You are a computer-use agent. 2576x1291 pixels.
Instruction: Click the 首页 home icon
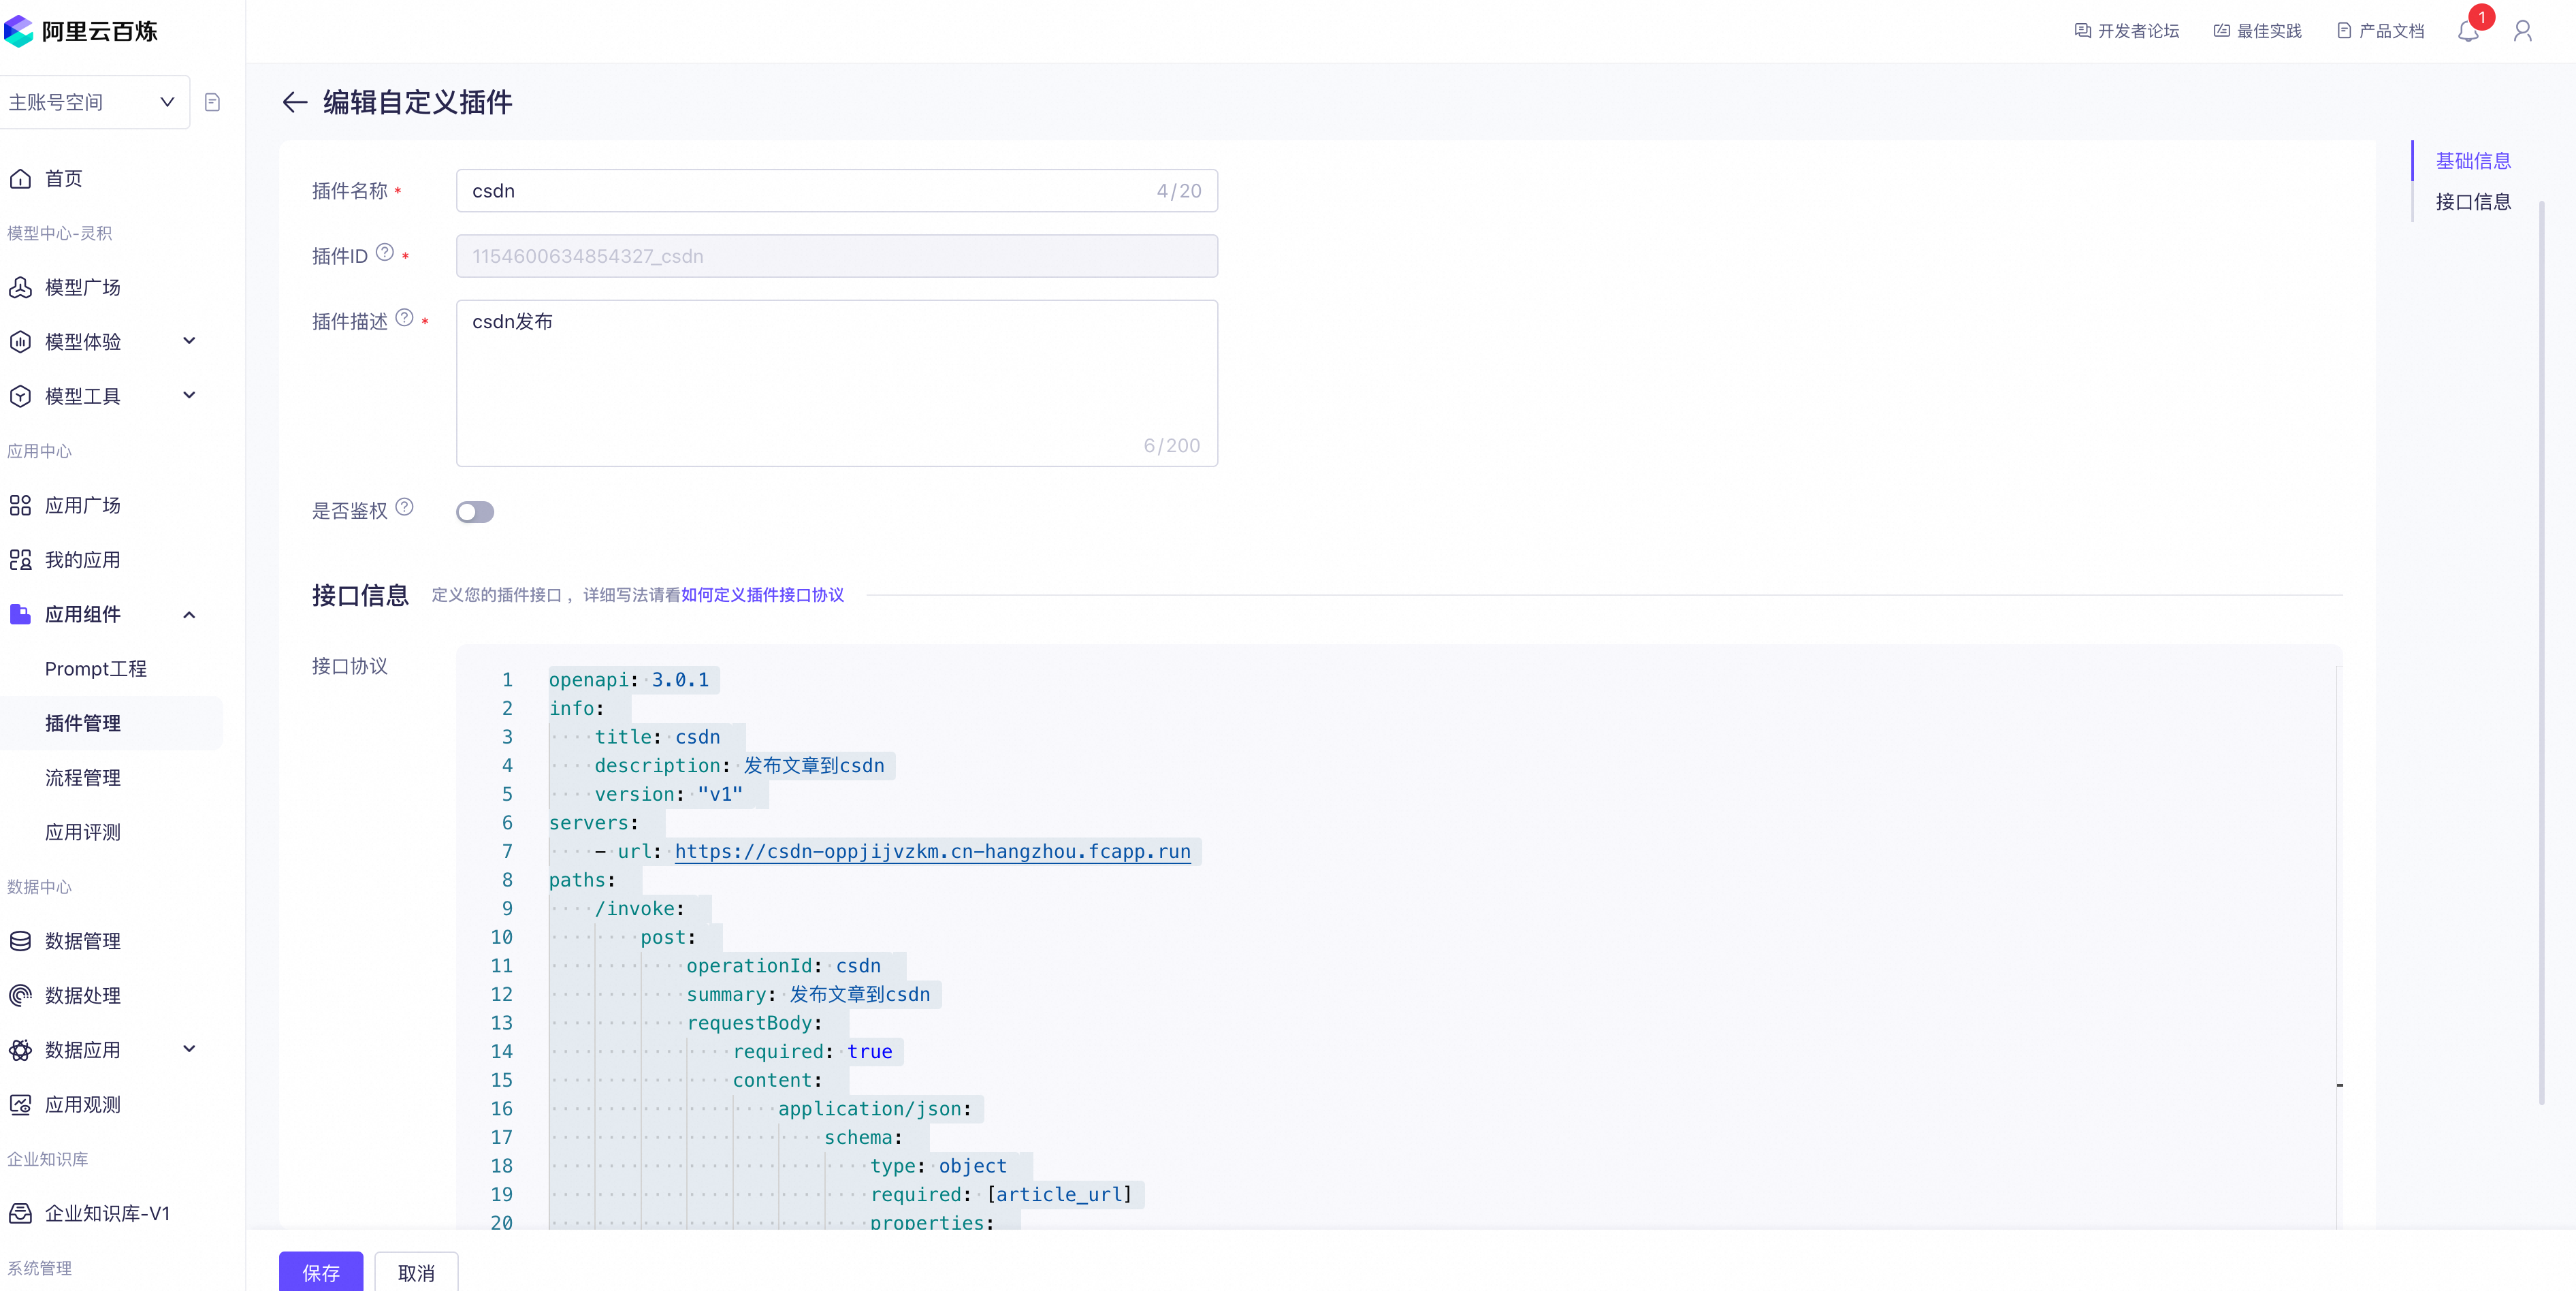(20, 179)
